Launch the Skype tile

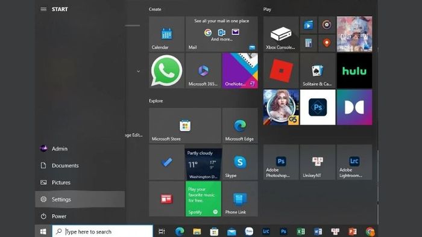[240, 162]
